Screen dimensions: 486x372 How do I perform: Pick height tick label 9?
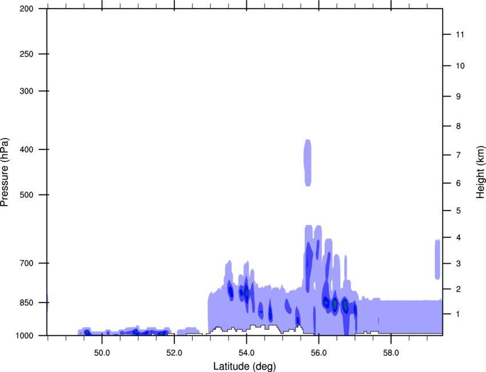(459, 97)
